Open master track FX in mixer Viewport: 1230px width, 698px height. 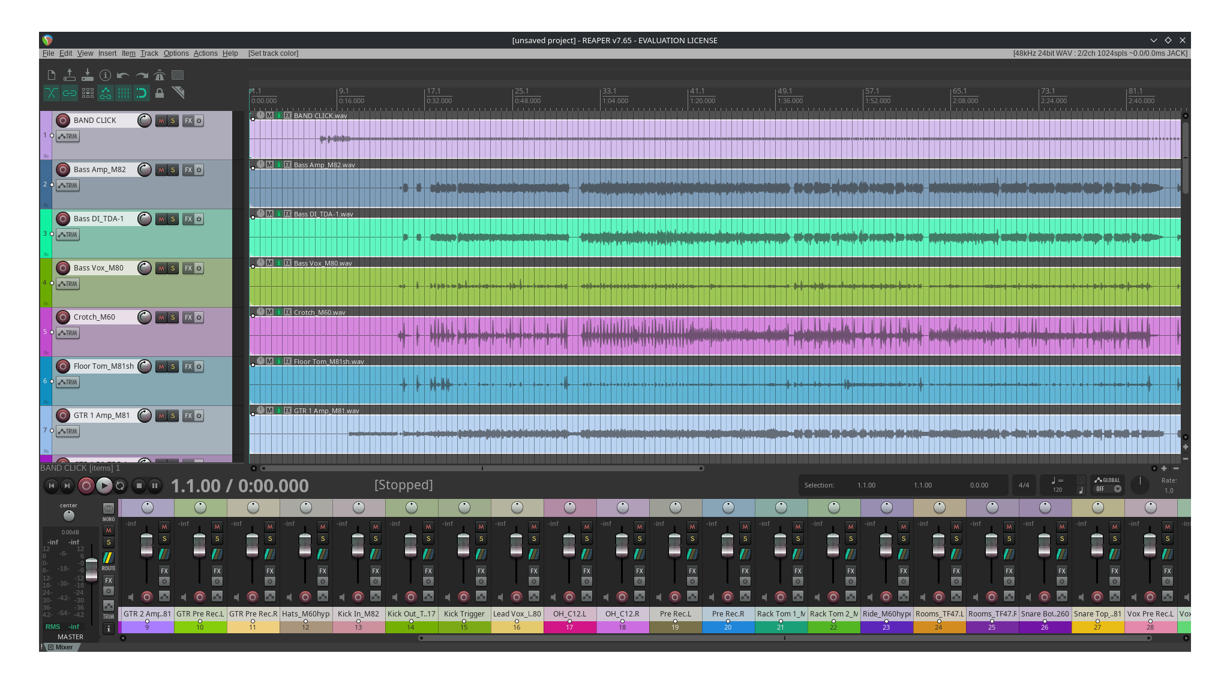point(109,580)
